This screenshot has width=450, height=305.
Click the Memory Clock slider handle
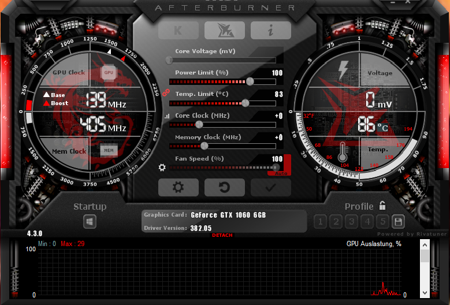204,146
